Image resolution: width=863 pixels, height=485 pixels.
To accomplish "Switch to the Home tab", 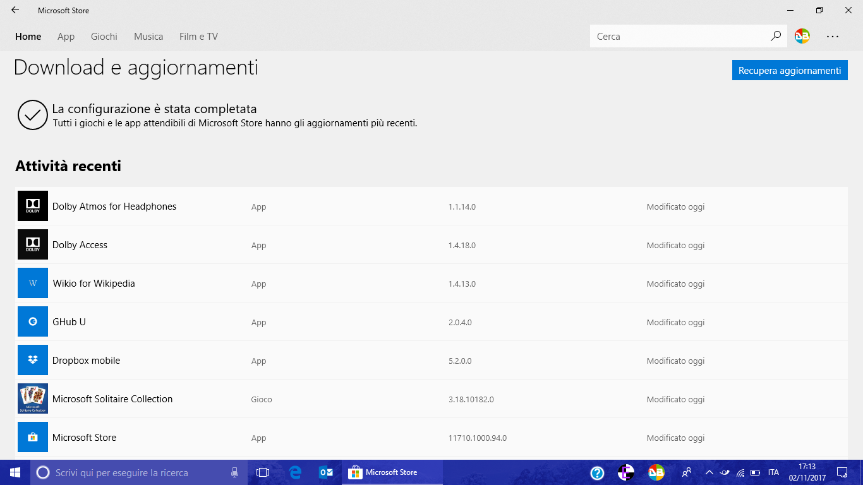I will click(x=28, y=37).
